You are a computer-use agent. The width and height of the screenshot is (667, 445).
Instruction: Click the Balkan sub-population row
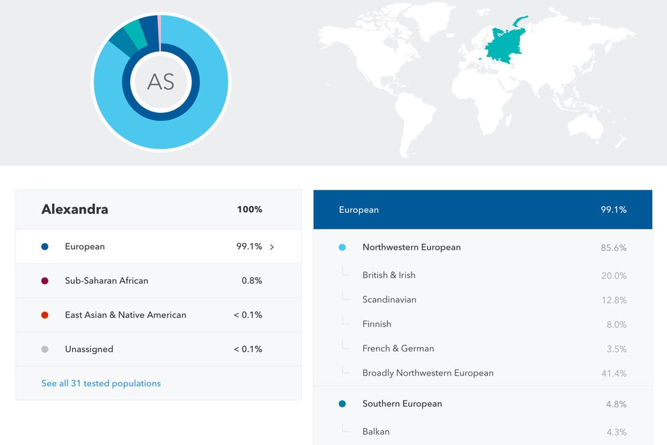[482, 432]
